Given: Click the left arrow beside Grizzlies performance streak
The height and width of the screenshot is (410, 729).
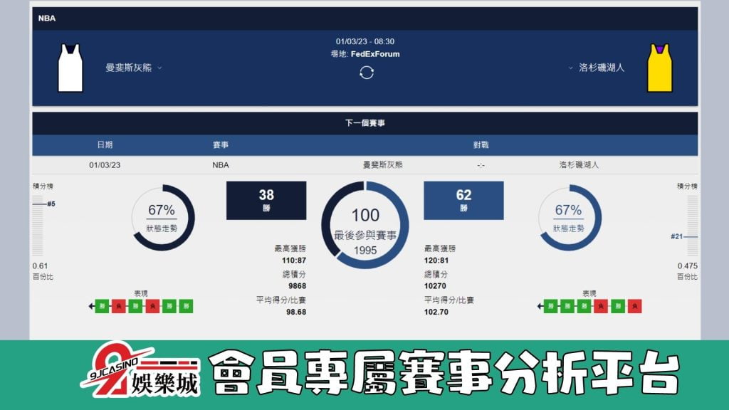Looking at the screenshot, I should 90,306.
